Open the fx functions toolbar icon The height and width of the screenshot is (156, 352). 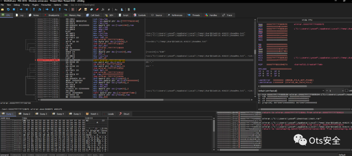(x=103, y=9)
